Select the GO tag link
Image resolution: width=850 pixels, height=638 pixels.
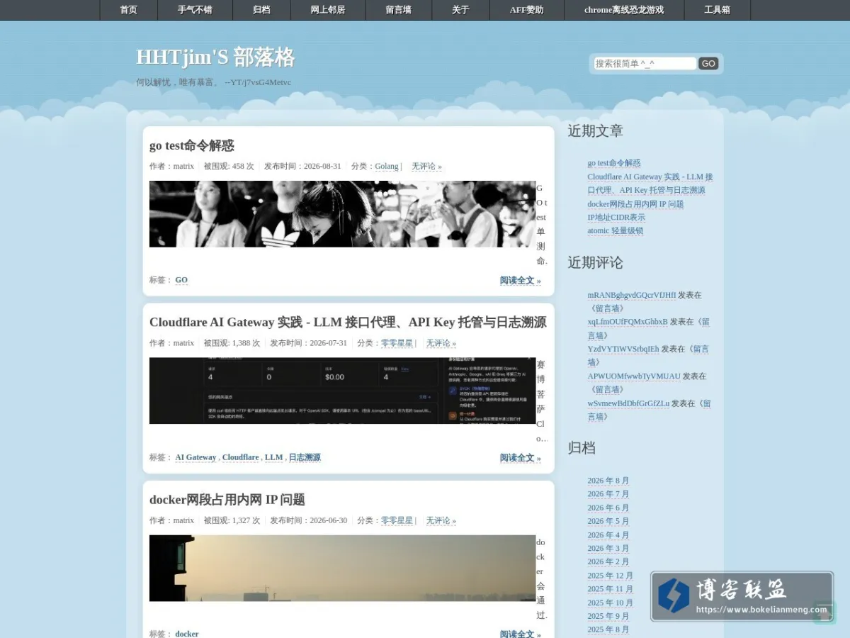(181, 280)
